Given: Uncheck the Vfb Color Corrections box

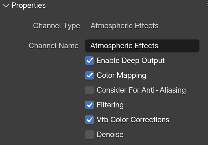Looking at the screenshot, I should [89, 120].
